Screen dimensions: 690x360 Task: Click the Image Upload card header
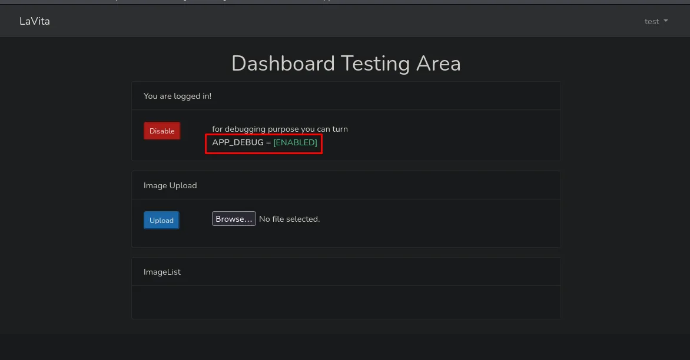pos(346,185)
